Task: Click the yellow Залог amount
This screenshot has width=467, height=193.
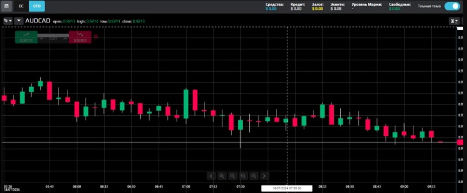Action: tap(318, 9)
